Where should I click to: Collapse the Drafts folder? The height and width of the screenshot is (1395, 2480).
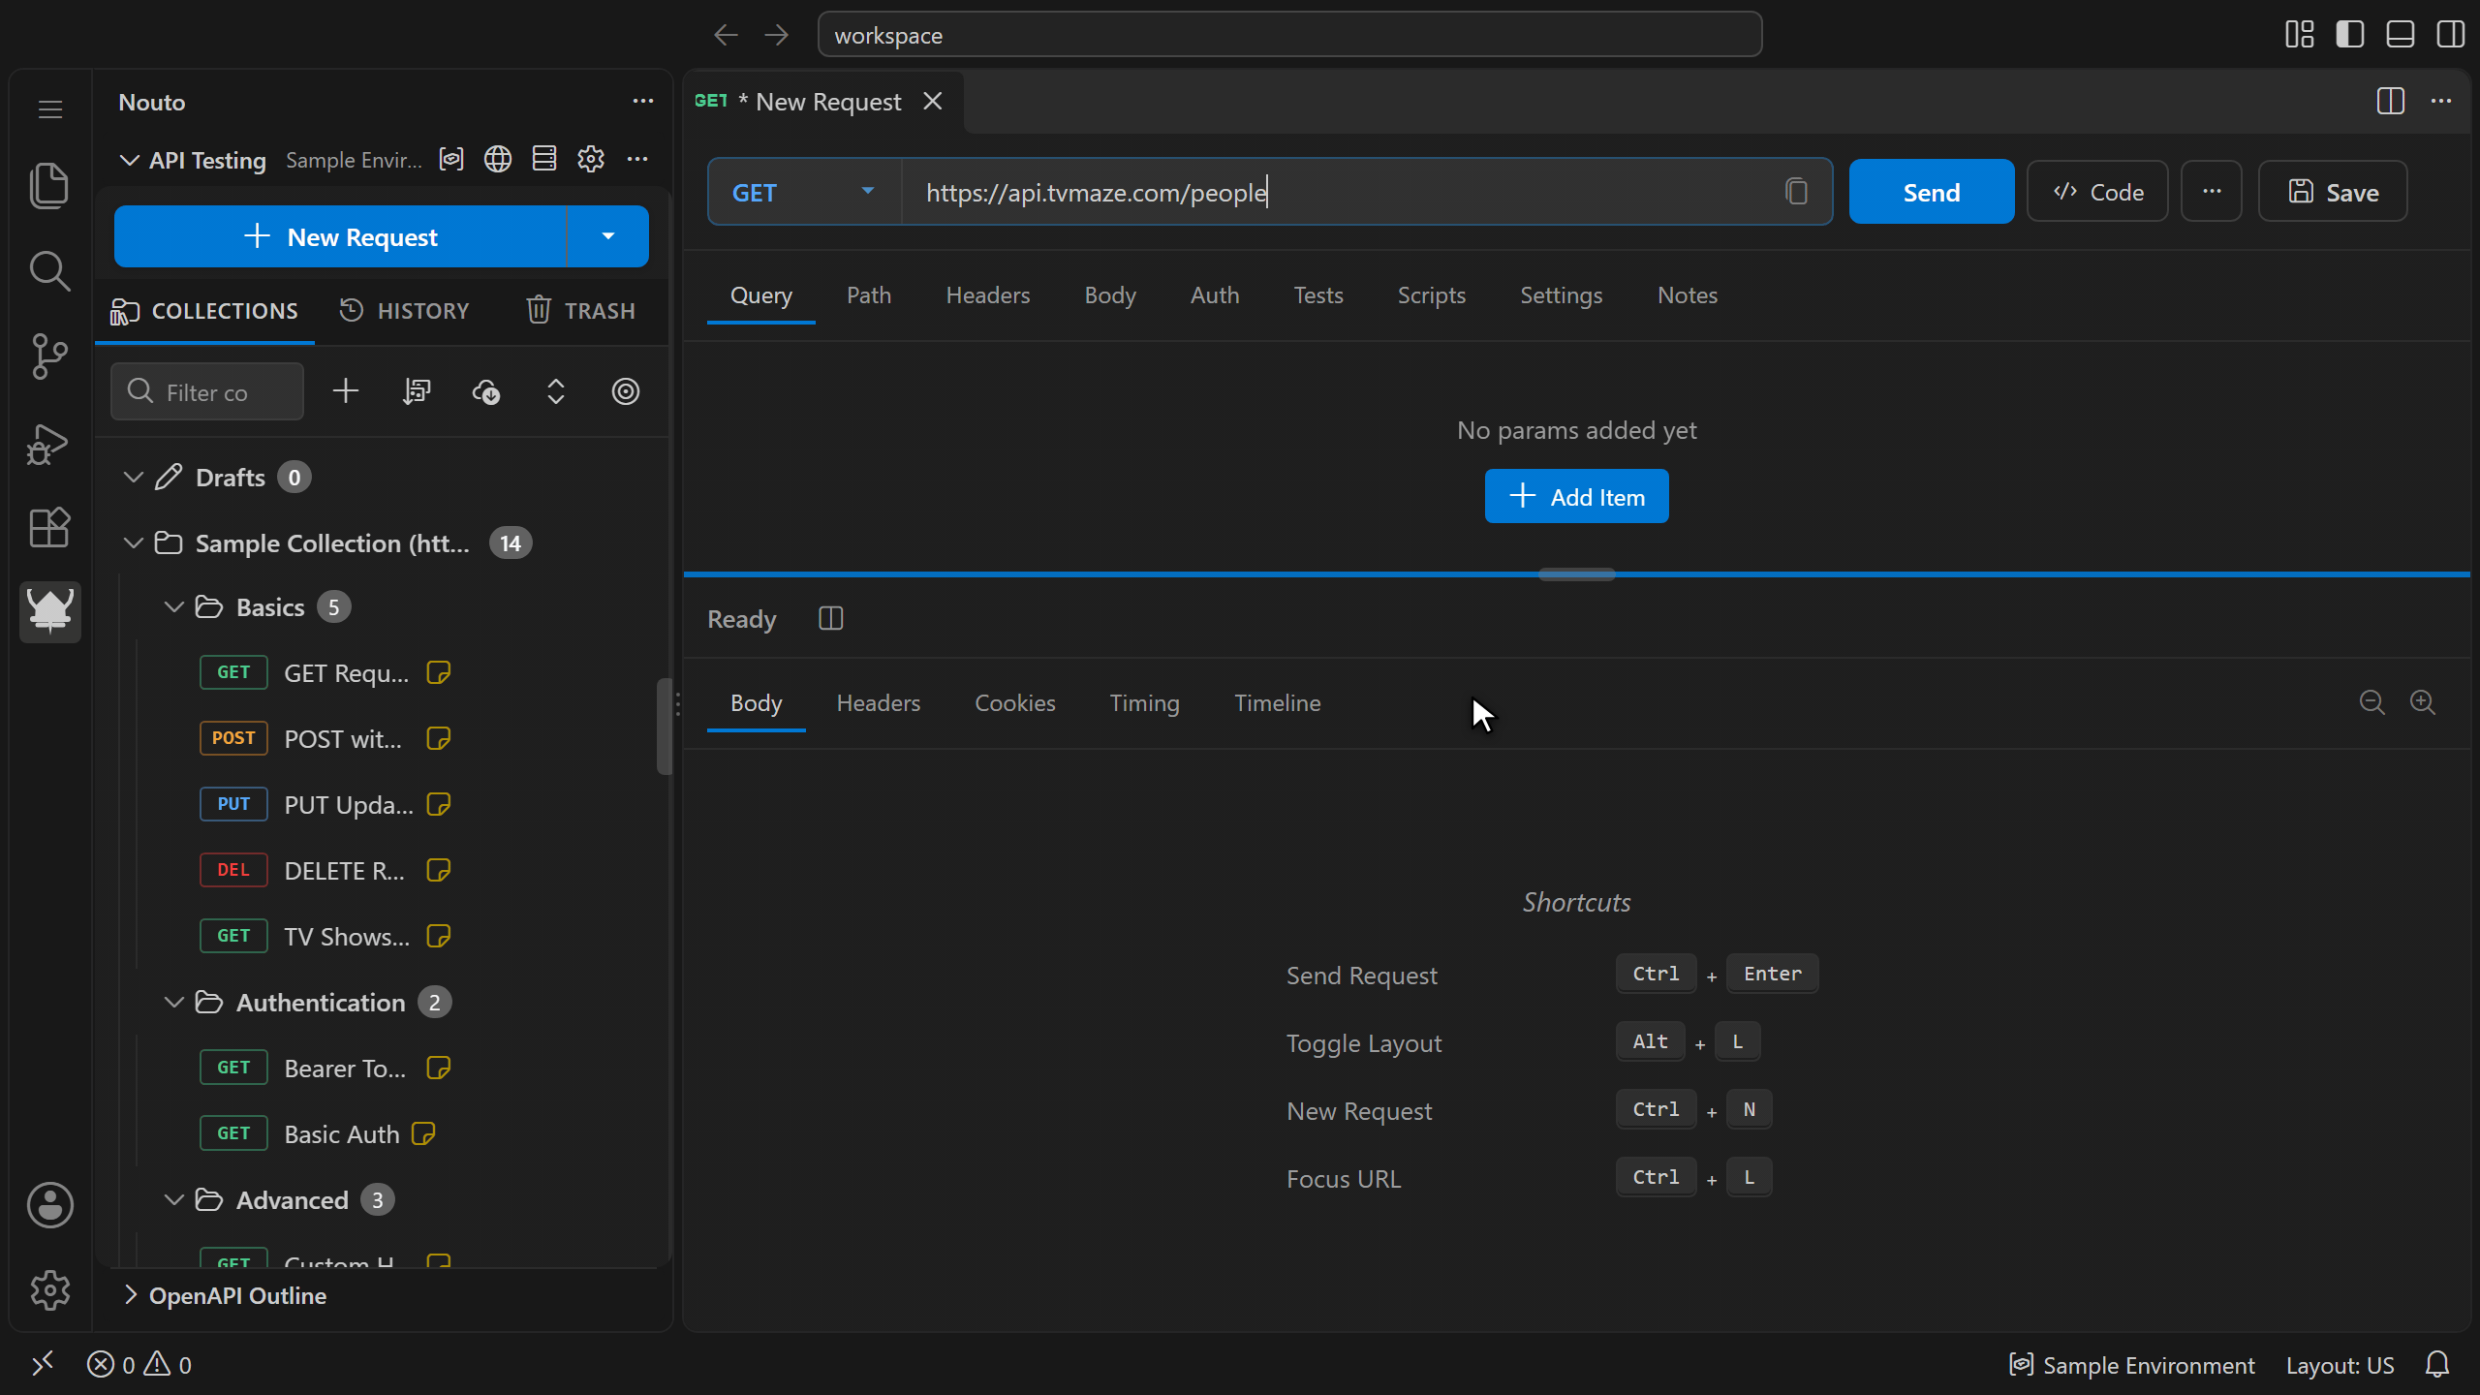point(134,477)
